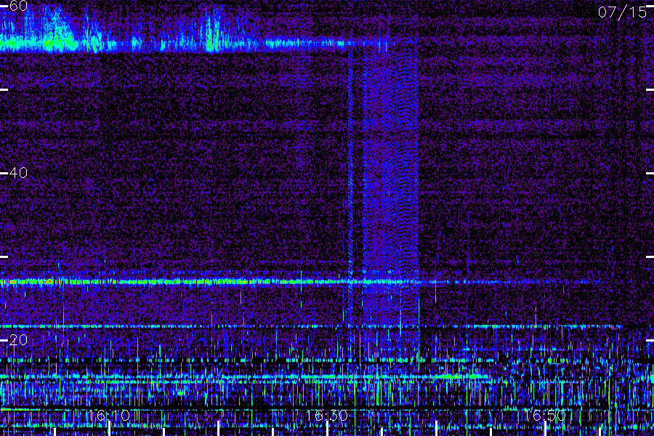
Task: Click the 40 frequency axis label
Action: click(x=18, y=173)
